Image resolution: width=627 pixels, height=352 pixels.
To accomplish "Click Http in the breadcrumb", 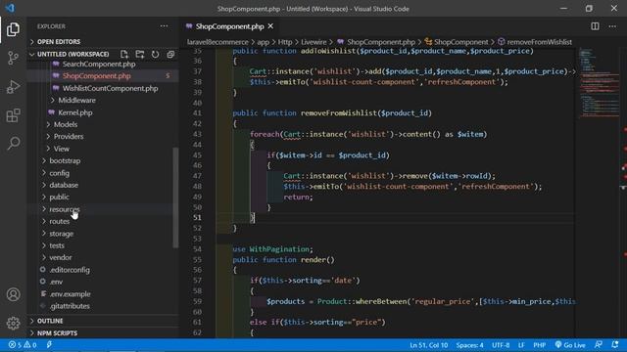I will [285, 42].
